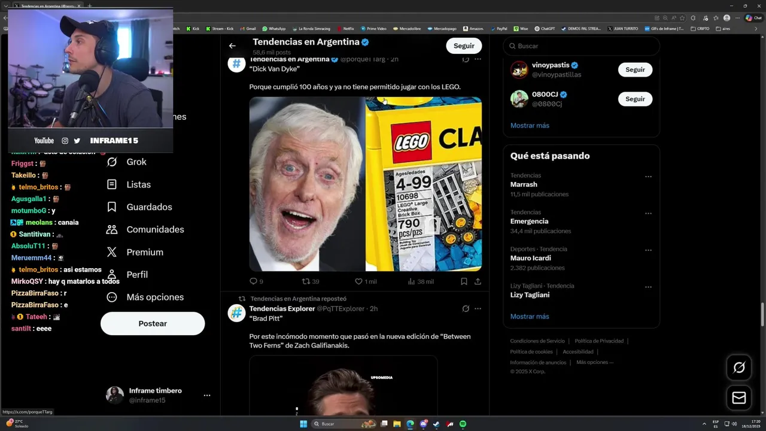Bookmark the Dick Van Dyke post
This screenshot has width=766, height=431.
coord(464,281)
